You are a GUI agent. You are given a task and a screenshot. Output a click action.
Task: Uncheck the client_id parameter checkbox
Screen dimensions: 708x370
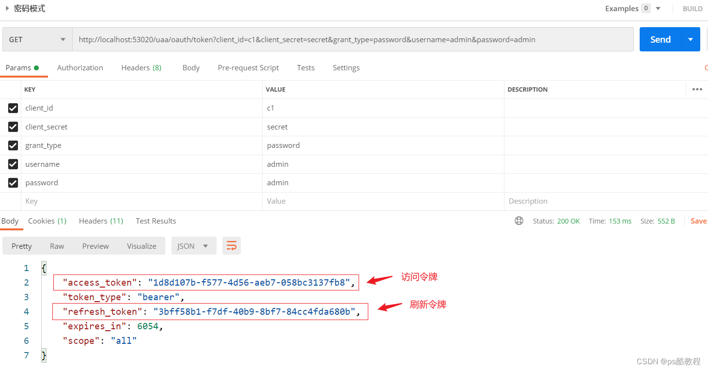click(13, 108)
